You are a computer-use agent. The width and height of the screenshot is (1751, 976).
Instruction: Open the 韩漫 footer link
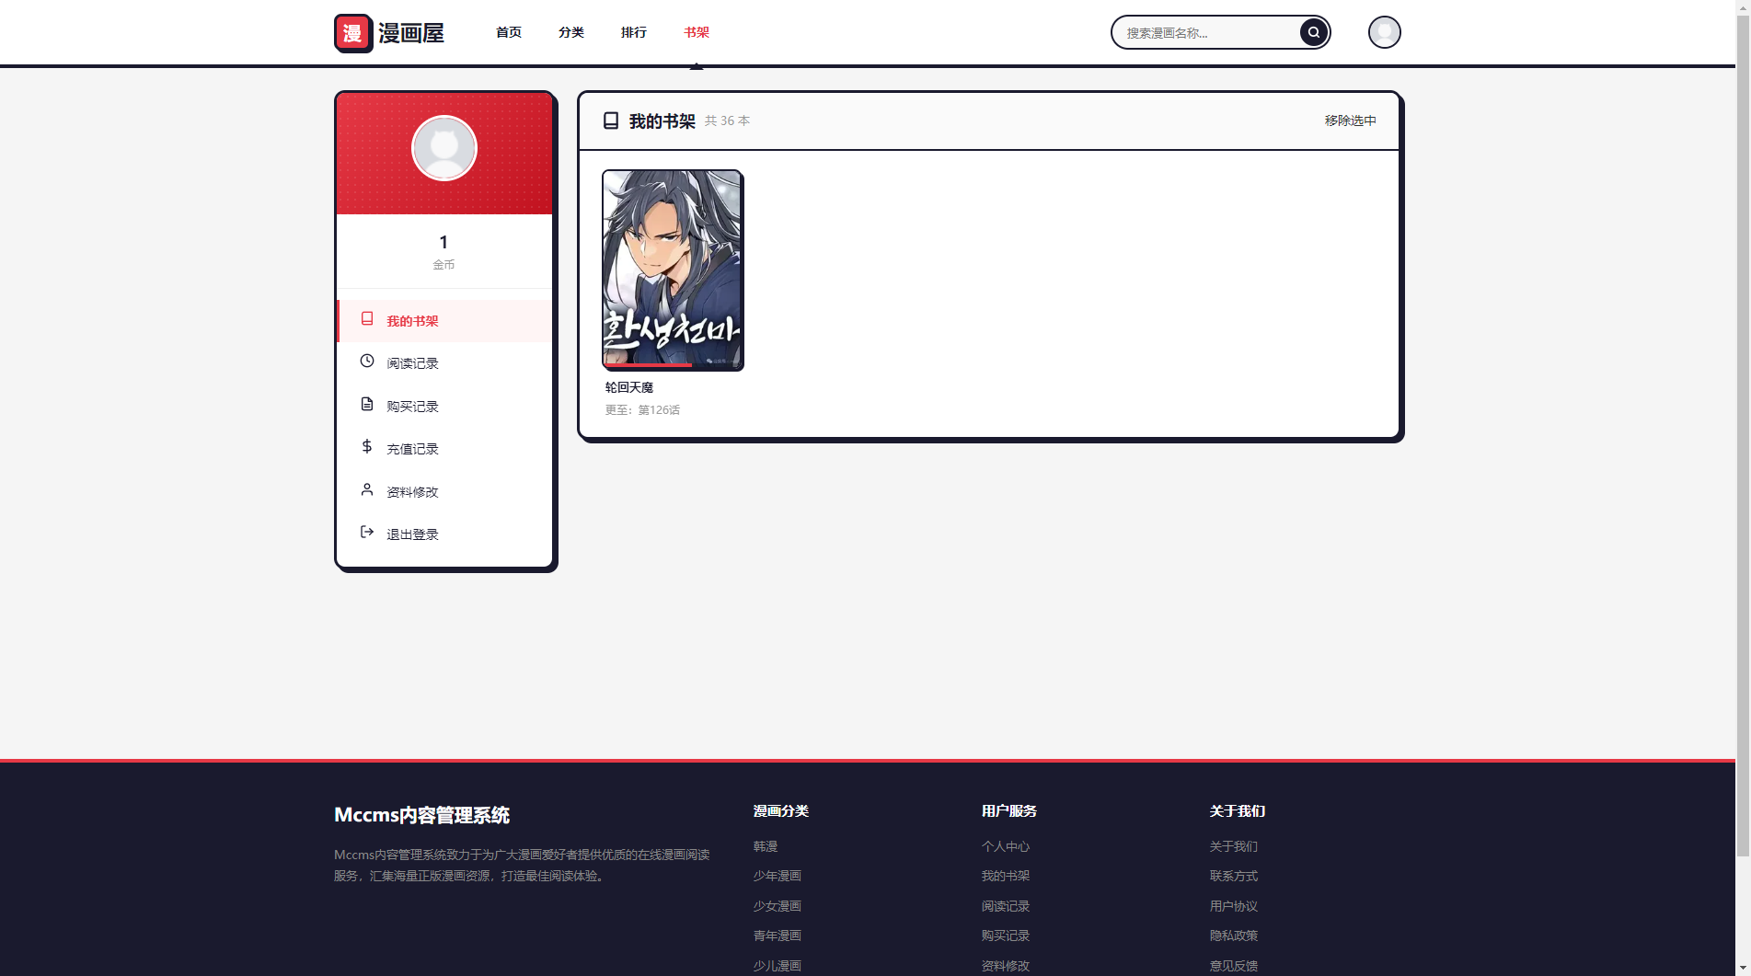(x=766, y=846)
